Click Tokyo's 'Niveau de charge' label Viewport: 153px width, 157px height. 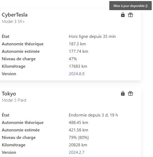point(19,138)
